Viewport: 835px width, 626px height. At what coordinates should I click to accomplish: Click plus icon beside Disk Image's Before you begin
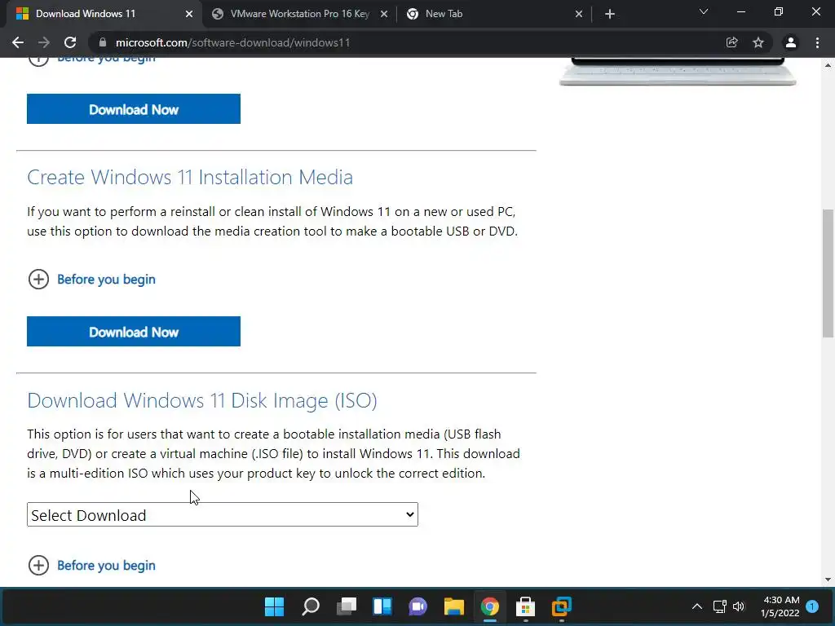click(x=38, y=566)
